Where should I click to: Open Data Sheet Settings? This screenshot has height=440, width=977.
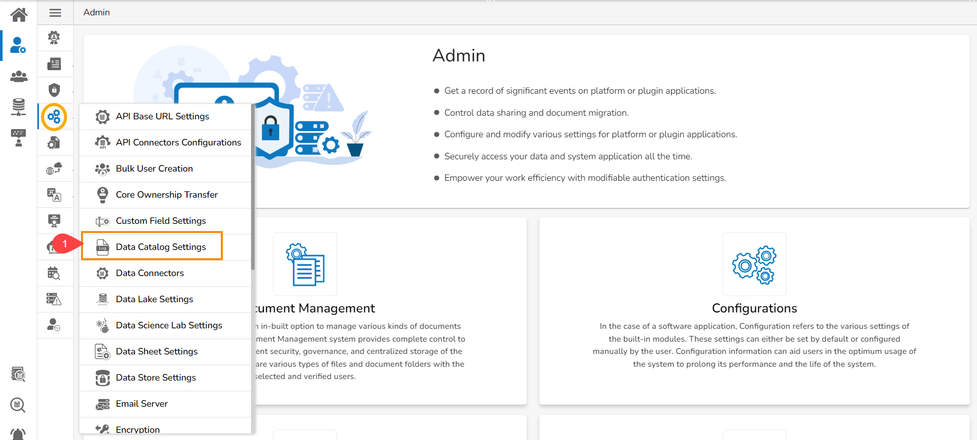pyautogui.click(x=165, y=352)
